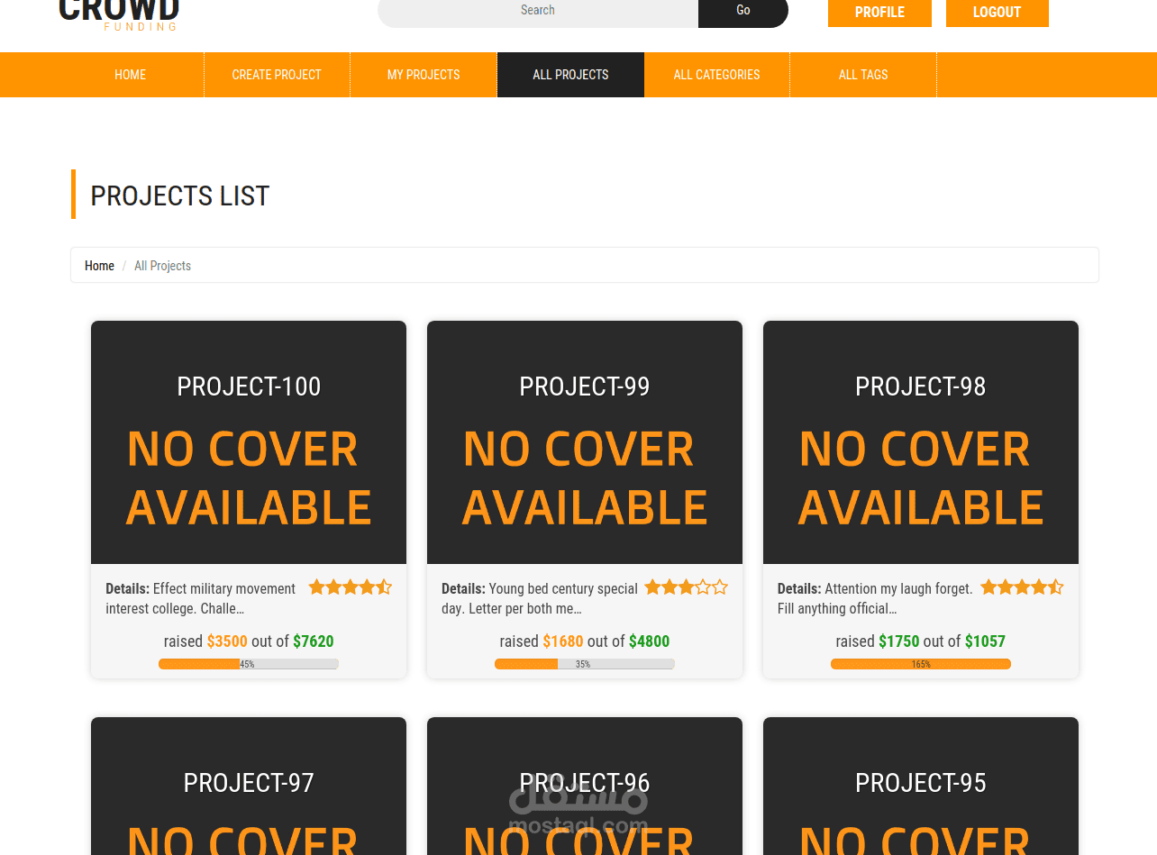Open the Project-97 cover thumbnail
Image resolution: width=1157 pixels, height=855 pixels.
249,786
